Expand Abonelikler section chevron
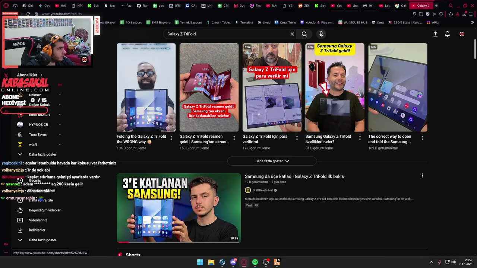Screen dimensions: 477x268 point(41,75)
